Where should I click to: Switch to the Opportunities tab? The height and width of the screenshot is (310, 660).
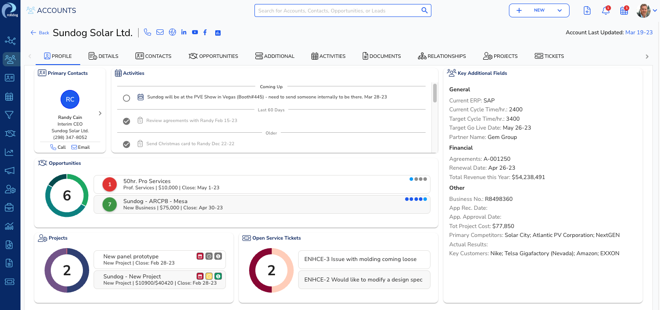pyautogui.click(x=213, y=56)
